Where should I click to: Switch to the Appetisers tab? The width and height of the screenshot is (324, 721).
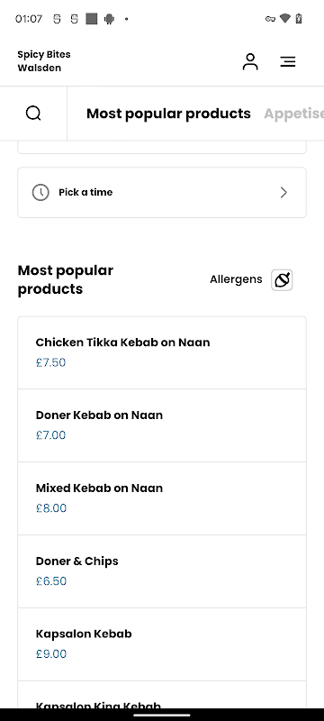293,114
